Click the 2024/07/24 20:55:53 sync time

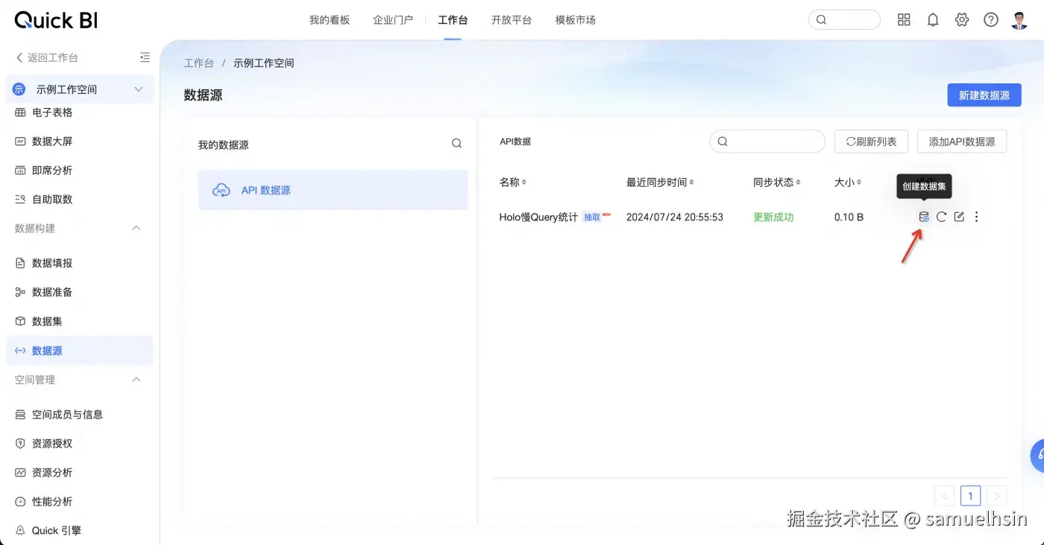(675, 217)
